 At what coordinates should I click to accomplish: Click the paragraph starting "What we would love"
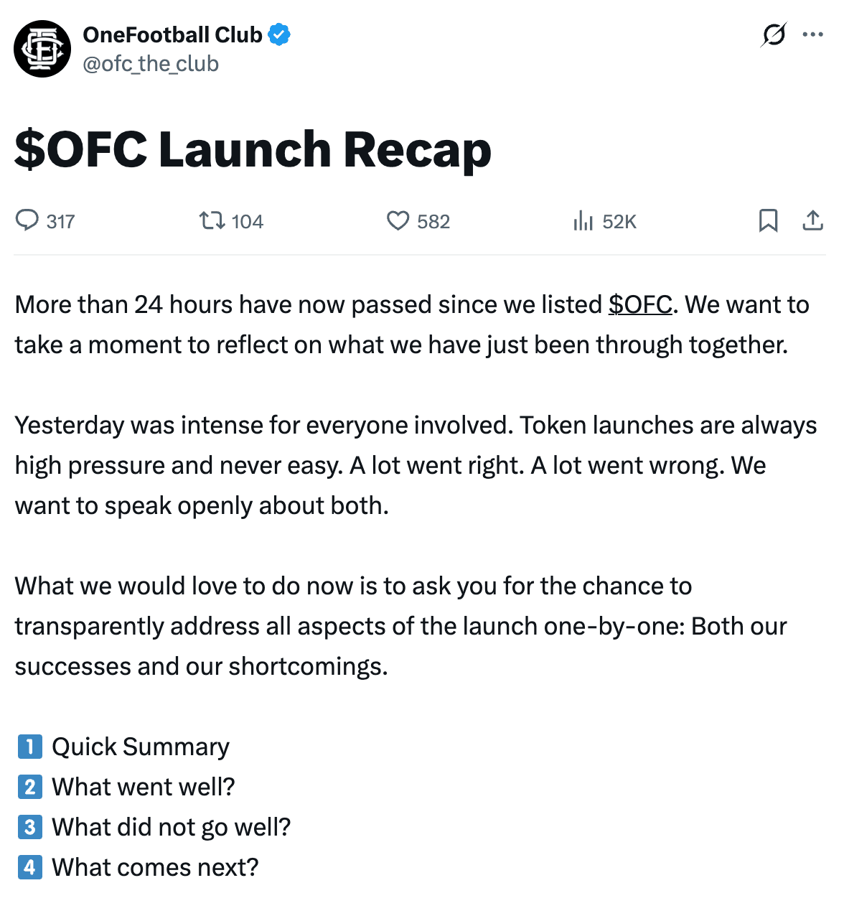pos(400,626)
